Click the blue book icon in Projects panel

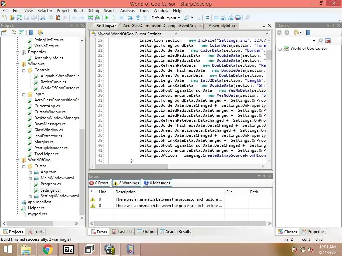tap(31, 33)
